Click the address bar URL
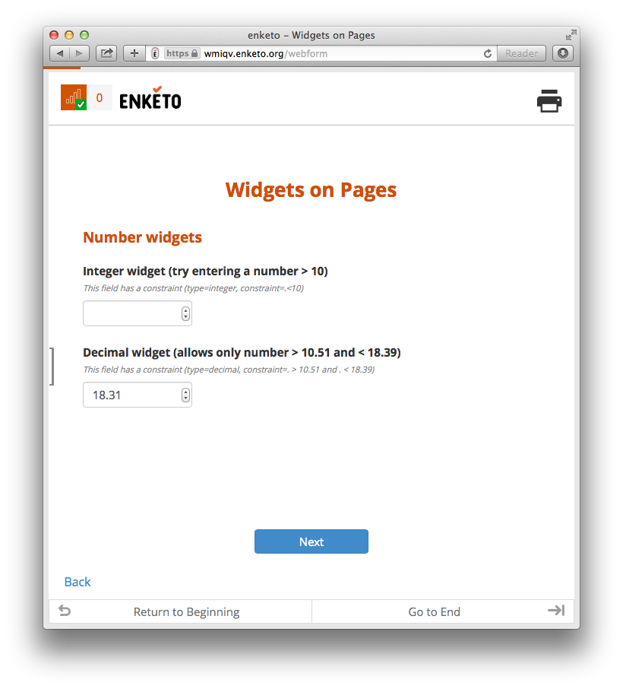The width and height of the screenshot is (623, 689). point(266,53)
